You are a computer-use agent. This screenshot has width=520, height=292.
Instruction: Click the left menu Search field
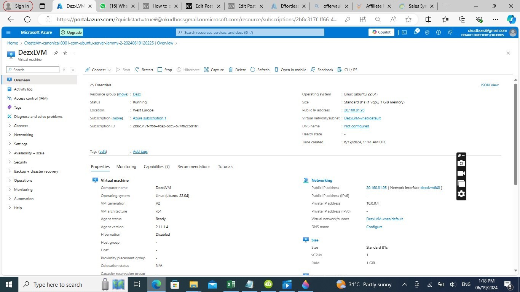[33, 70]
